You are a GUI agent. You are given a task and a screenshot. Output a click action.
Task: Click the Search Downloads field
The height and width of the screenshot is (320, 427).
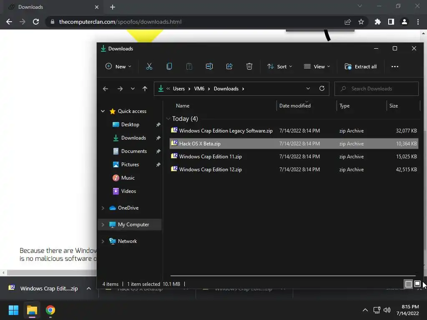377,89
